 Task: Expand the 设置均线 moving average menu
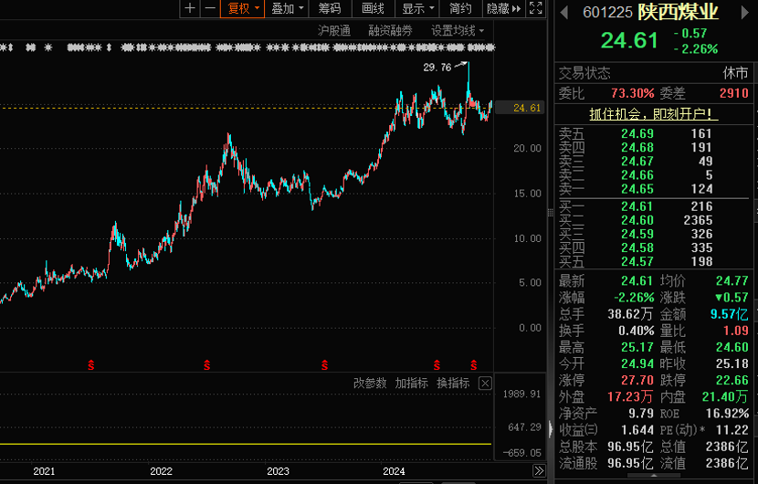coord(458,30)
